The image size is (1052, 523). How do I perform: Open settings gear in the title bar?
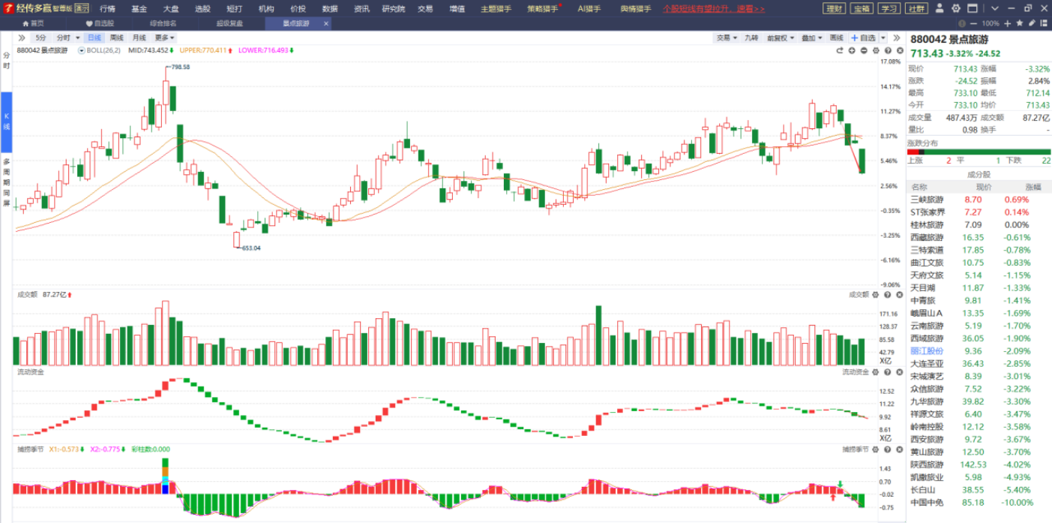955,9
